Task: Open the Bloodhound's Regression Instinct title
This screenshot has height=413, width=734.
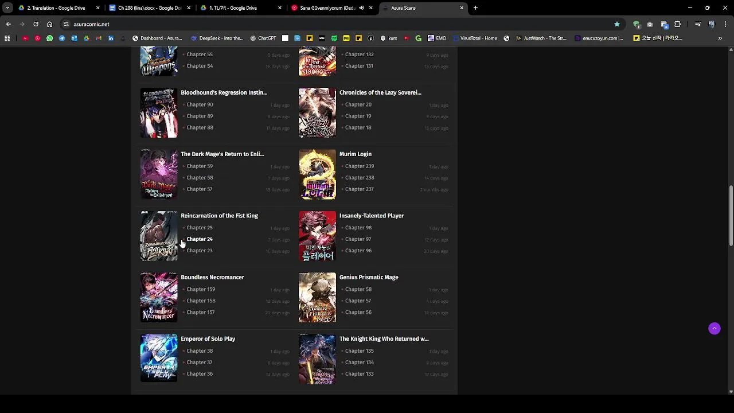Action: pyautogui.click(x=224, y=92)
